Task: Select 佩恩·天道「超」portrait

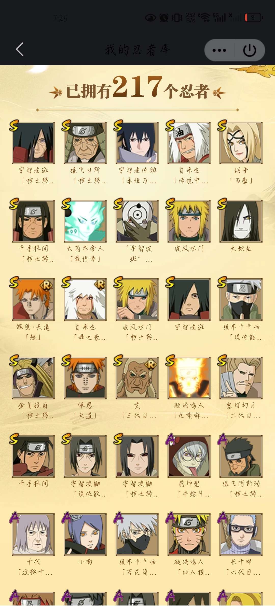Action: pyautogui.click(x=33, y=299)
